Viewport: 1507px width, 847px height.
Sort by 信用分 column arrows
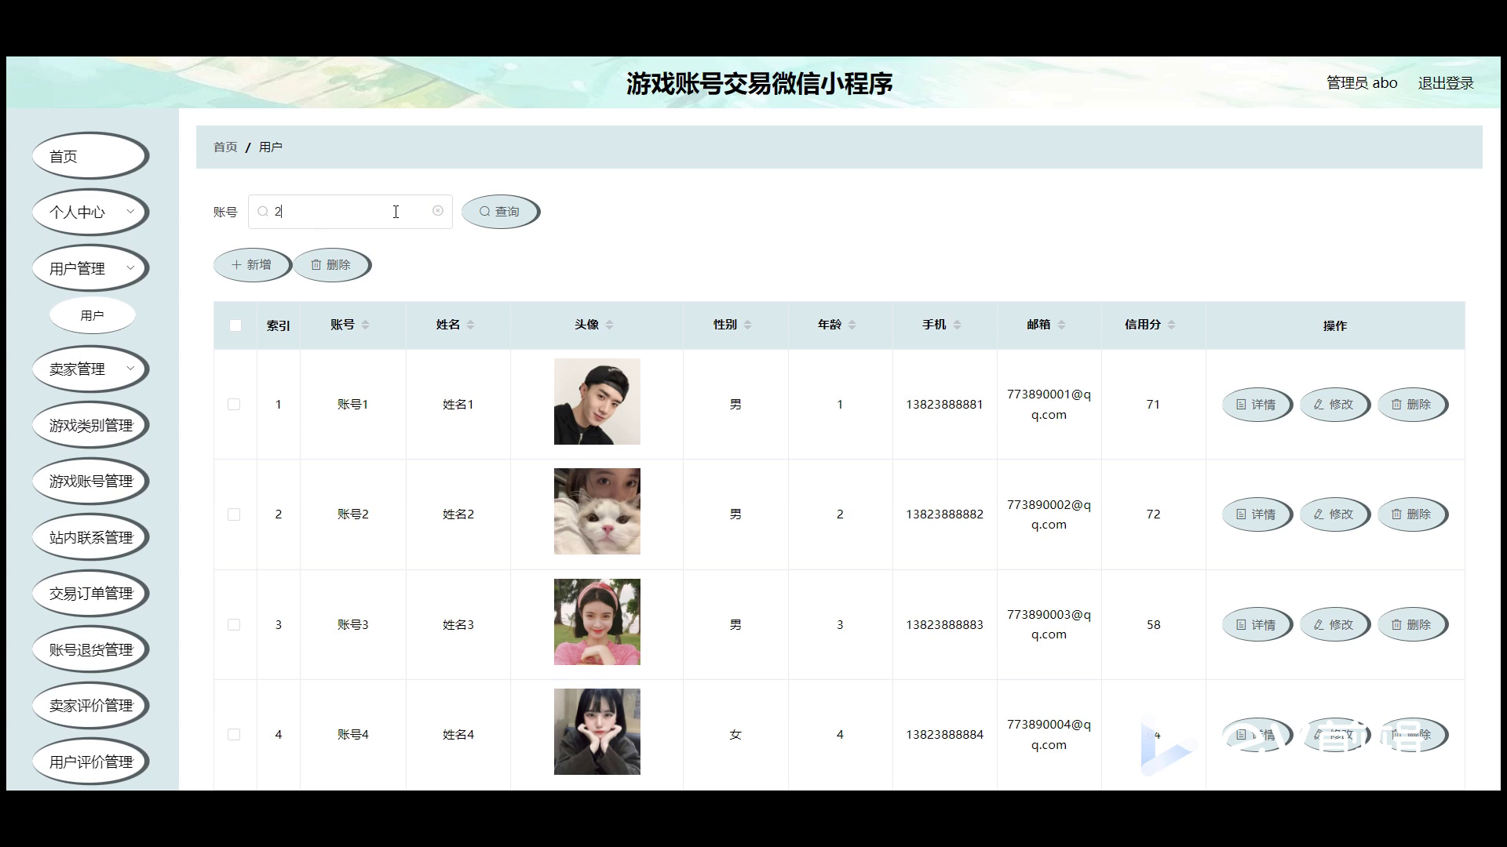(1171, 325)
